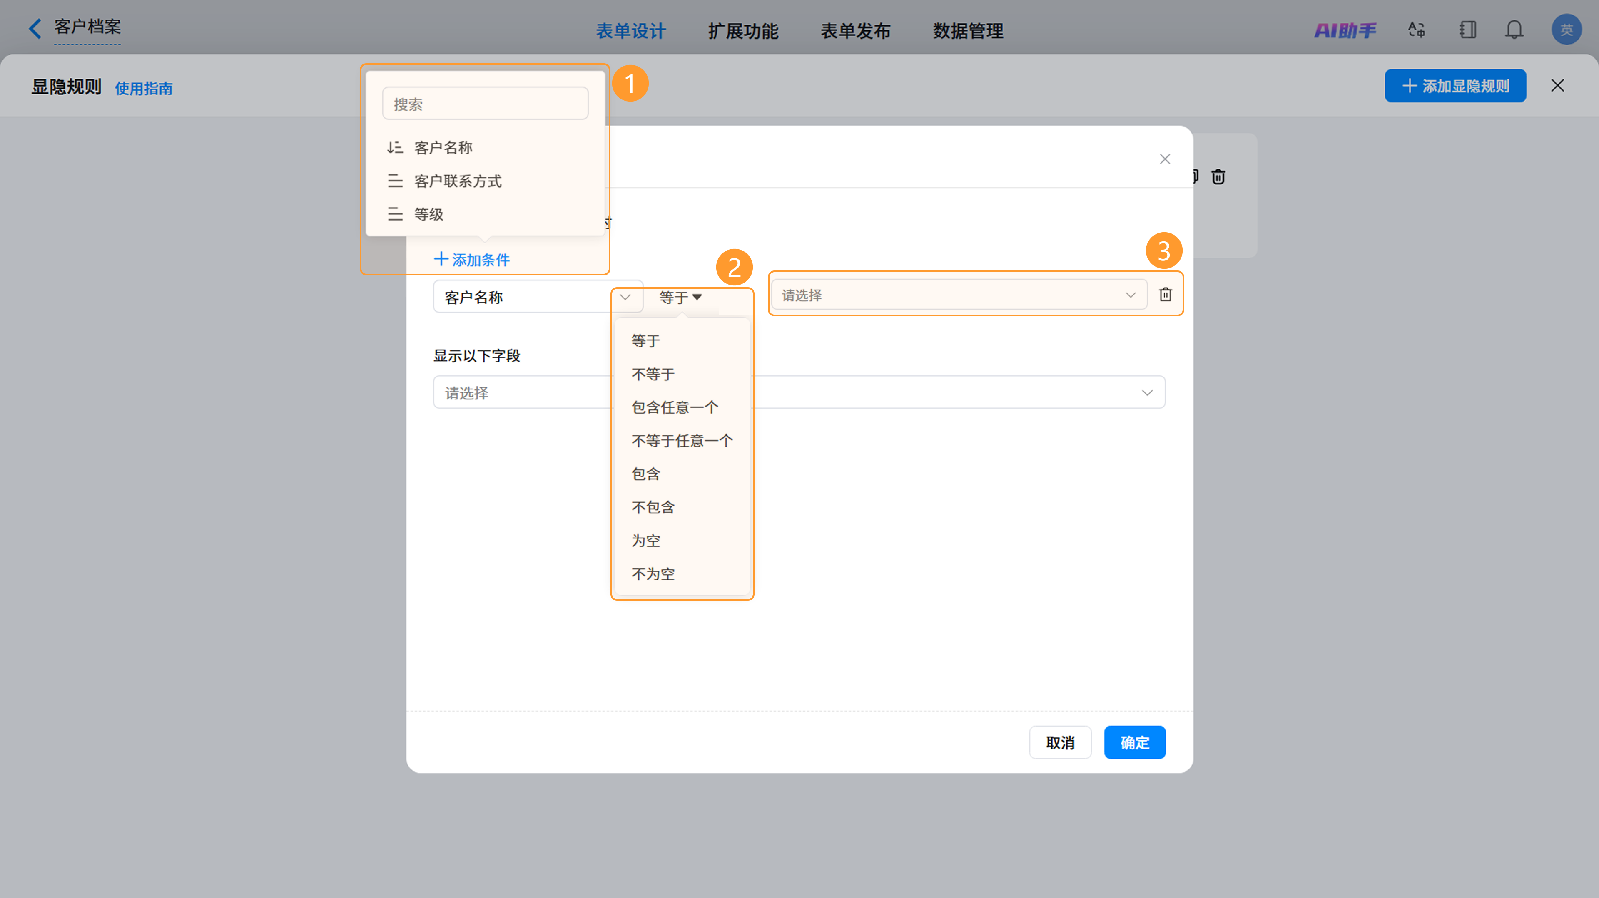
Task: Click the 客户档案 form title
Action: 87,27
